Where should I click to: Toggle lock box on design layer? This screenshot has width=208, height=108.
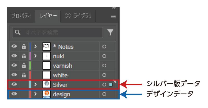click(x=24, y=94)
